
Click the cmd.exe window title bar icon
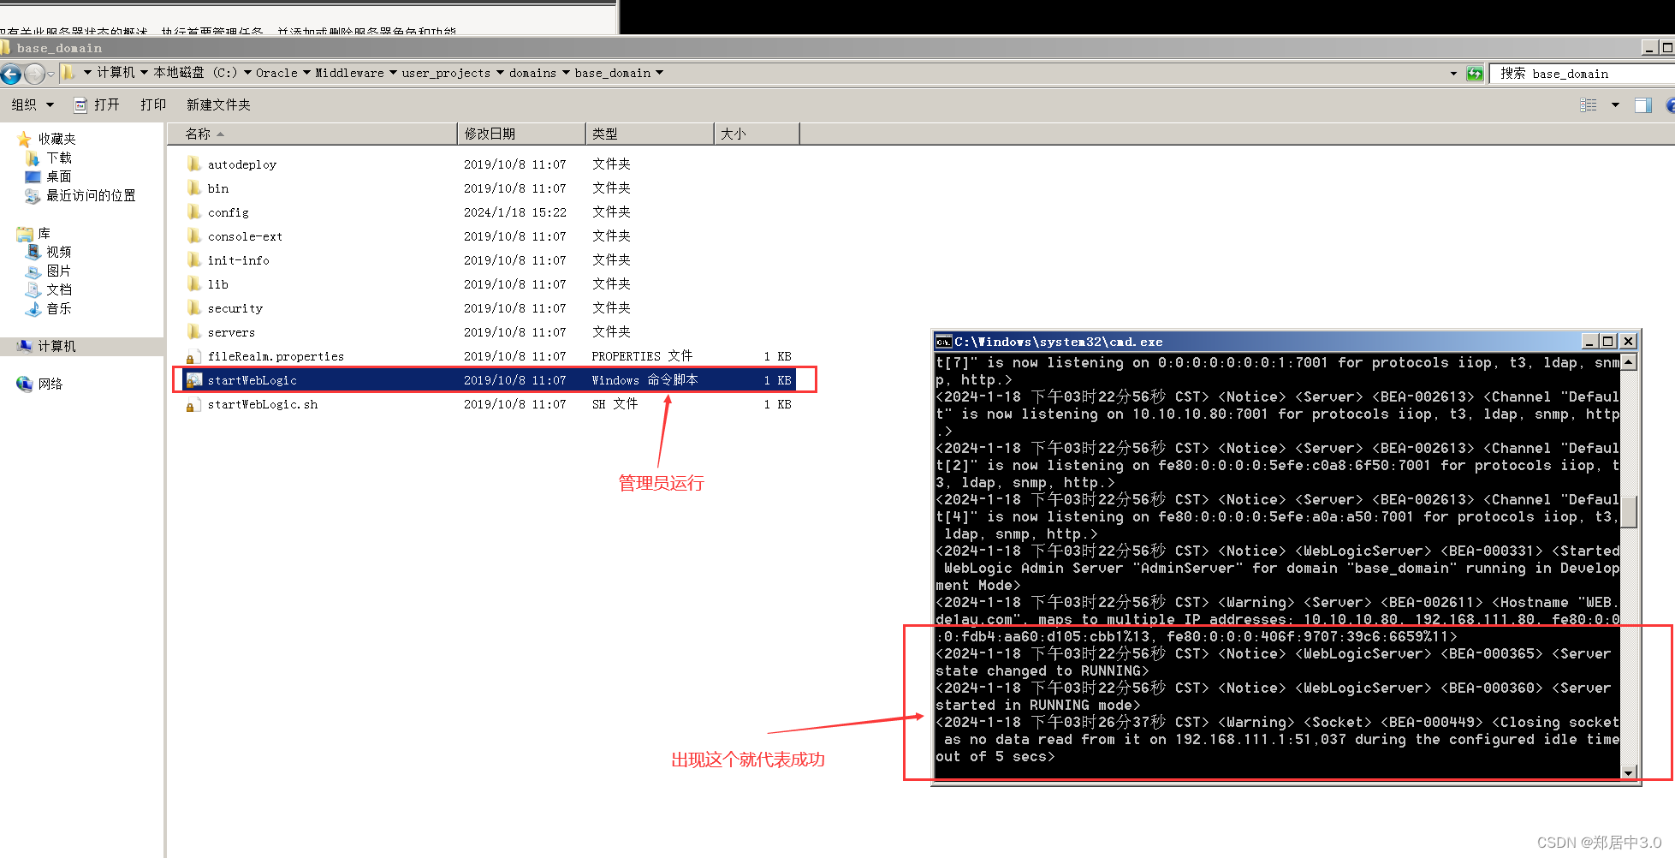pos(943,342)
